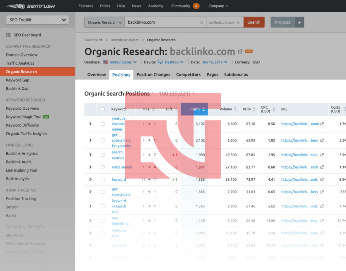Clear the backlinko.com search field
The image size is (346, 271).
point(201,23)
